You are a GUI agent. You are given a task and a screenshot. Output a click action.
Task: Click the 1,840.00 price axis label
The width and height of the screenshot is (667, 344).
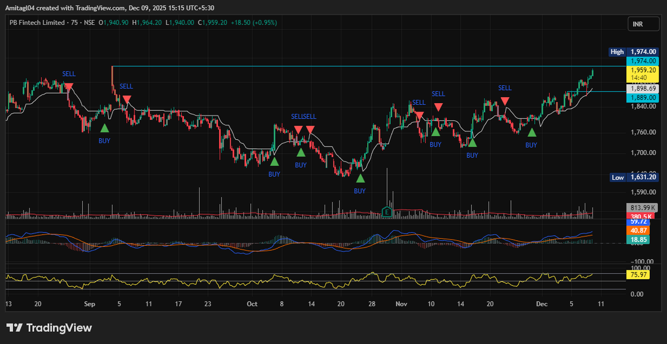(643, 107)
